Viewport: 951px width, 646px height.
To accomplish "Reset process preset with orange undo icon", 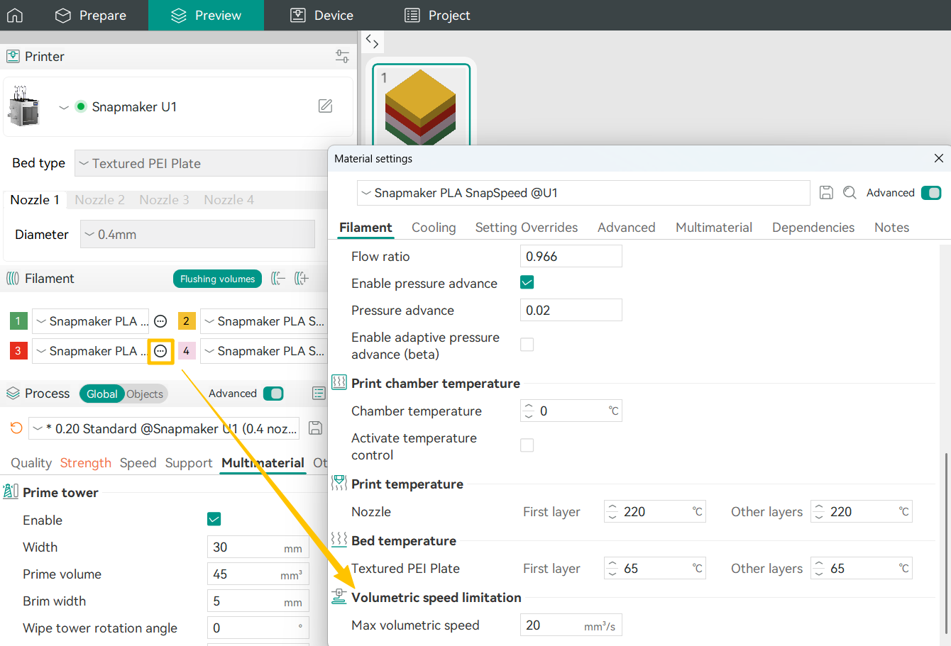I will click(16, 428).
